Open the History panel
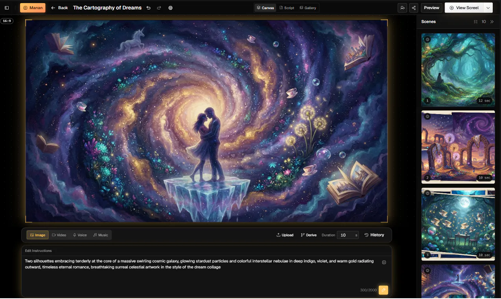Image resolution: width=501 pixels, height=299 pixels. click(374, 235)
